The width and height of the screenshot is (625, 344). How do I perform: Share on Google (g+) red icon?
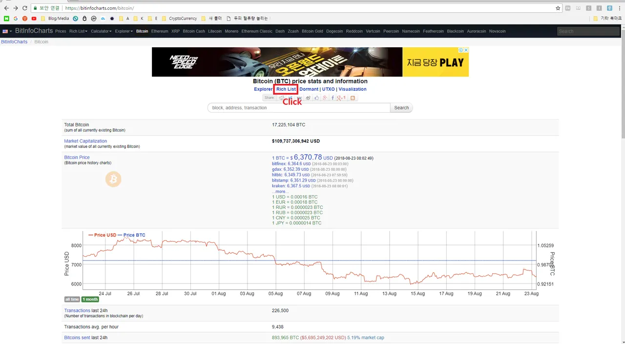click(325, 98)
